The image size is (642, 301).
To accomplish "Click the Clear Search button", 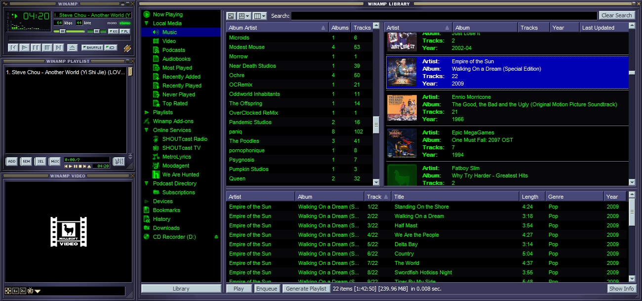I will 617,16.
